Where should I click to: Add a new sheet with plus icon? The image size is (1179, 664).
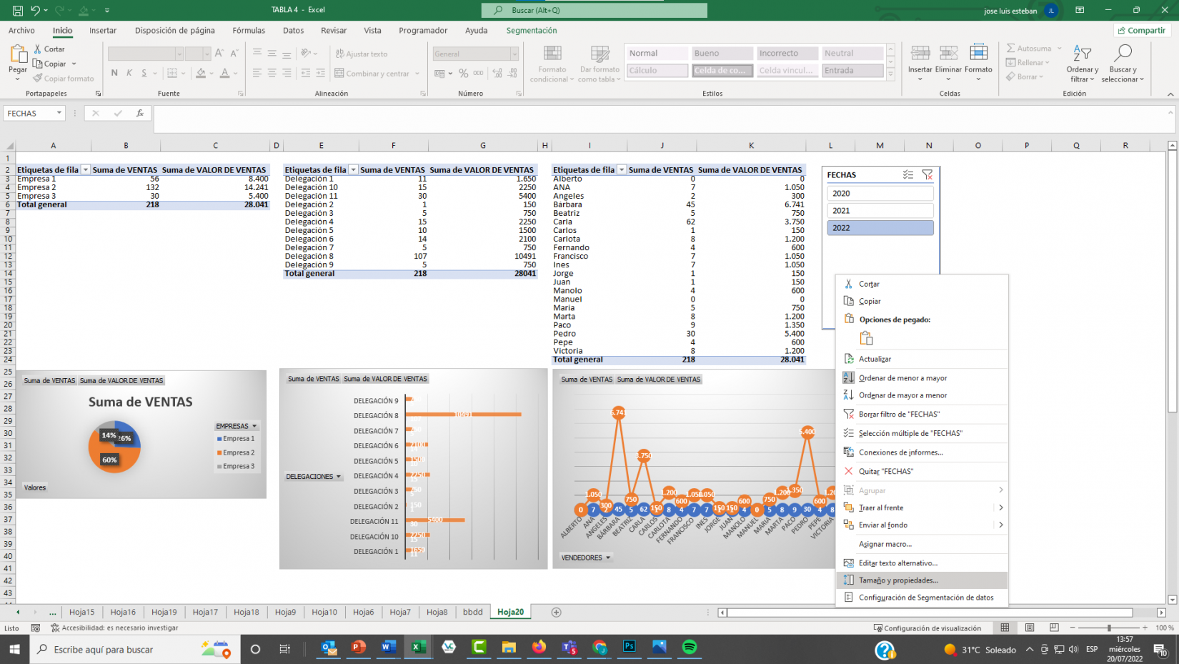coord(556,612)
